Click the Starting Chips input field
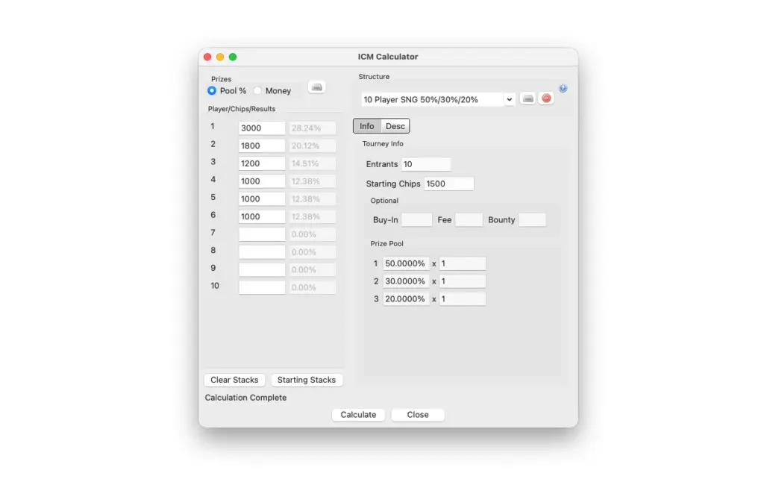Image resolution: width=764 pixels, height=482 pixels. 448,184
